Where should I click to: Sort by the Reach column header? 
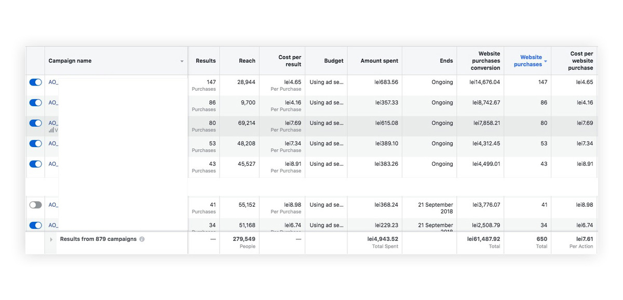247,61
